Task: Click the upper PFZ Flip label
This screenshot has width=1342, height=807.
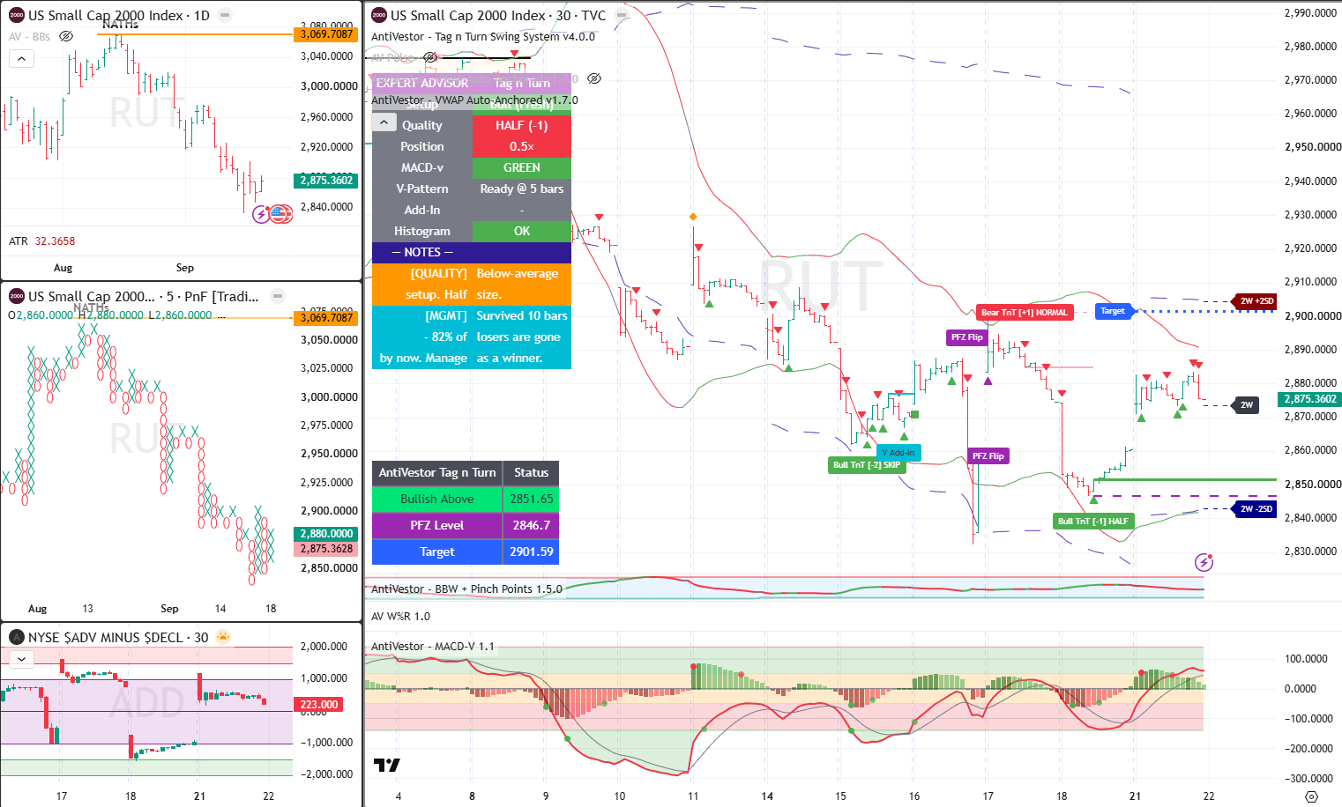Action: pos(966,337)
